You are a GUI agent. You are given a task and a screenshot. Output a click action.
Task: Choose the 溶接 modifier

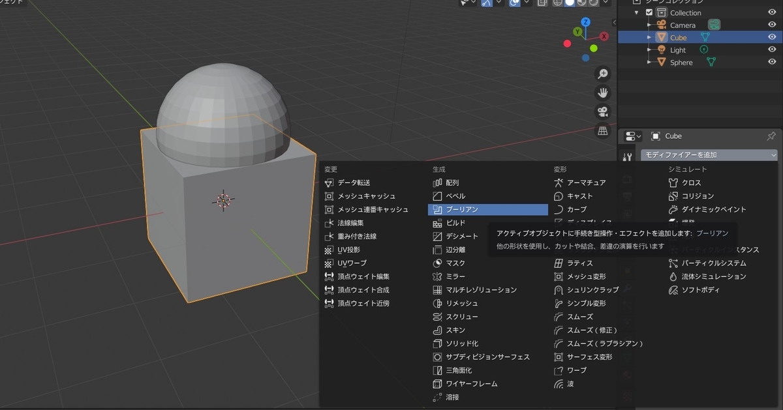click(488, 397)
